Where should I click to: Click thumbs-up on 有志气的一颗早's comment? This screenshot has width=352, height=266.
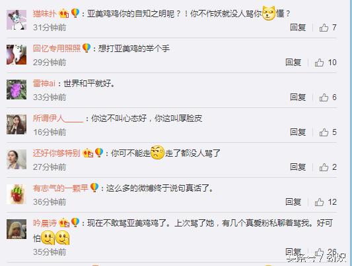tap(319, 202)
